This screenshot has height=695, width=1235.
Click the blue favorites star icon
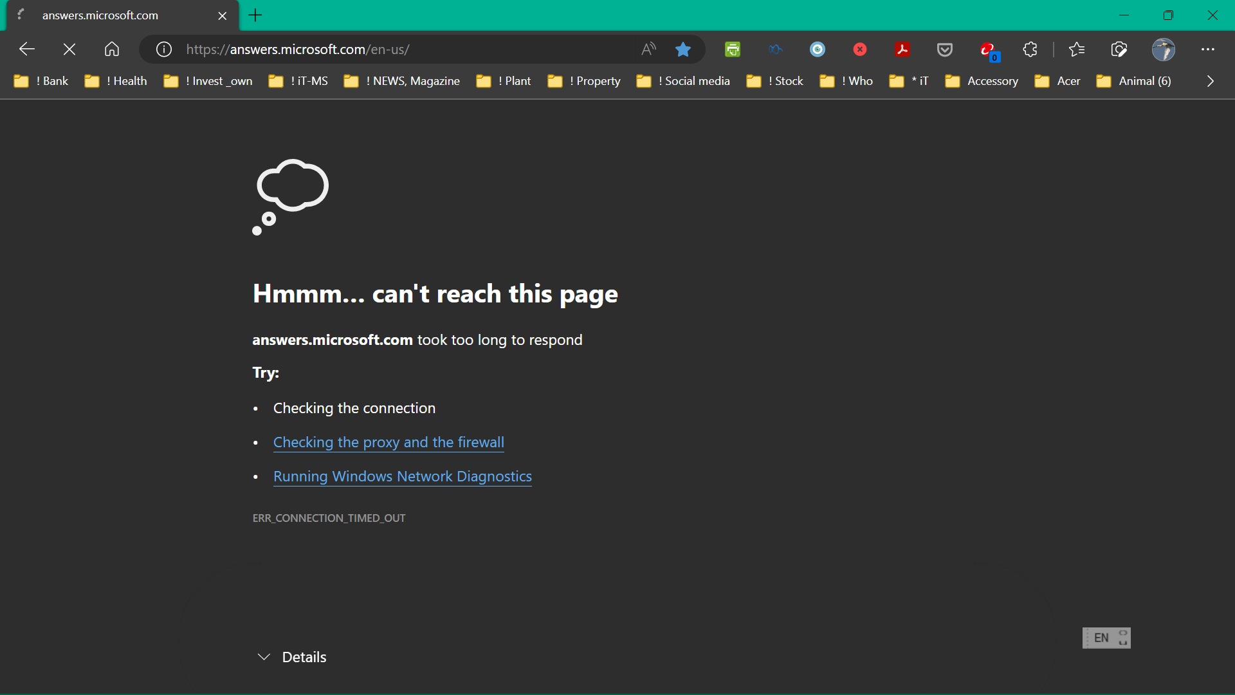tap(683, 49)
